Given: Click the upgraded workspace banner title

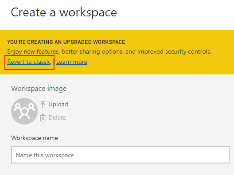Looking at the screenshot, I should [x=66, y=42].
